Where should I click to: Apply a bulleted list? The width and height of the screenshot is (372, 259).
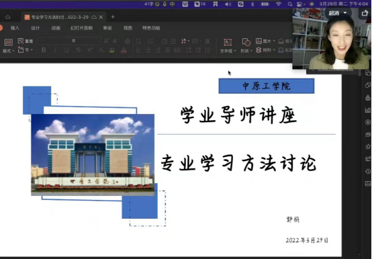[x=138, y=41]
